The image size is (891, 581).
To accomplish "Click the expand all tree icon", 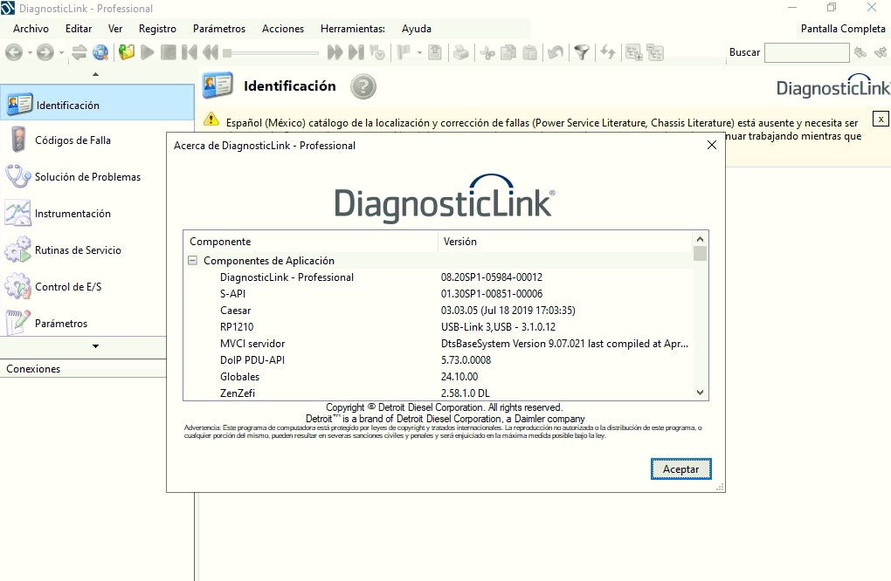I will coord(633,52).
